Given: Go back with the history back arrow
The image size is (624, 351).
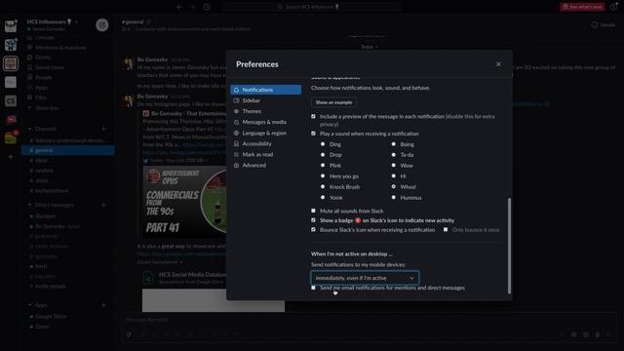Looking at the screenshot, I should click(x=179, y=7).
